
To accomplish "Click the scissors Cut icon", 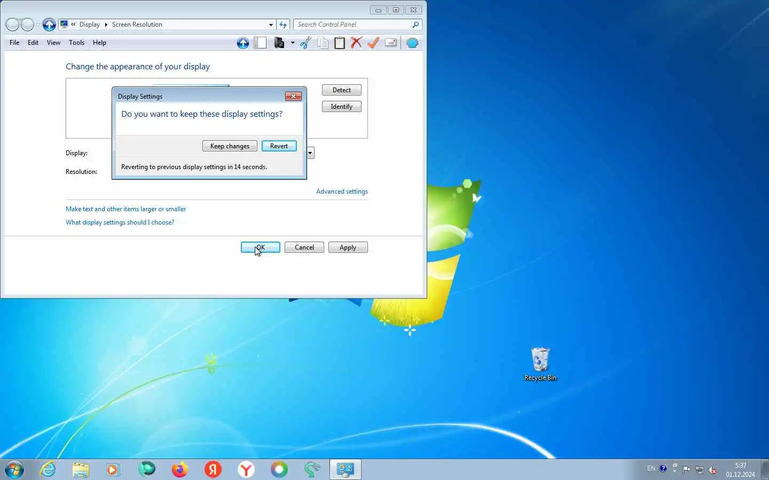I will pos(305,43).
